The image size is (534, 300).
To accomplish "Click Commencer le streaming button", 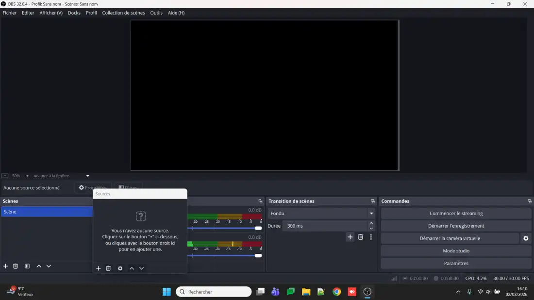I will tap(456, 214).
